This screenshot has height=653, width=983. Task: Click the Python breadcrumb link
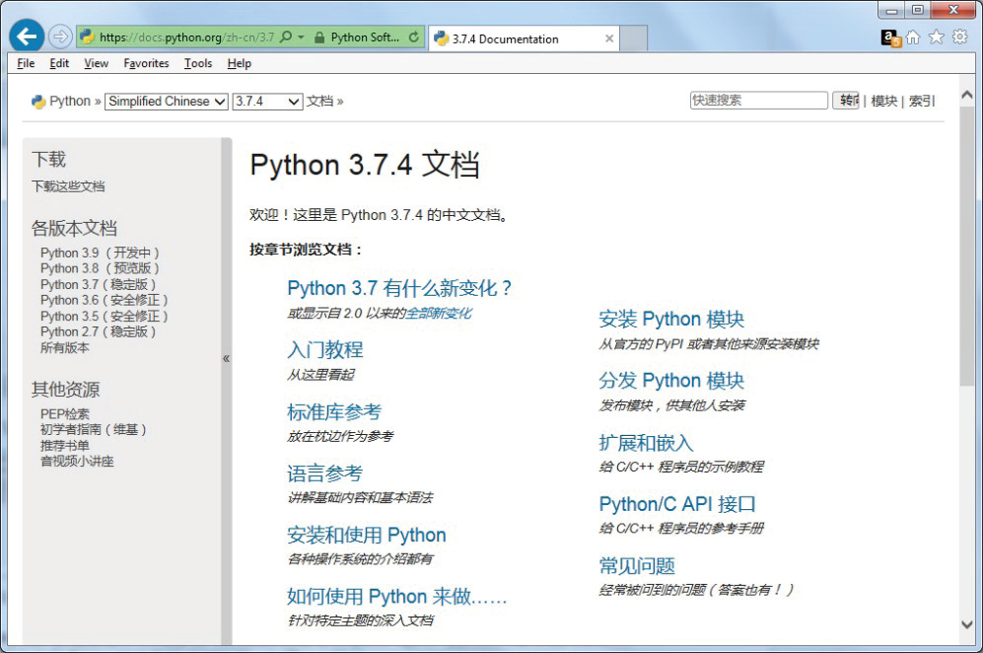70,101
